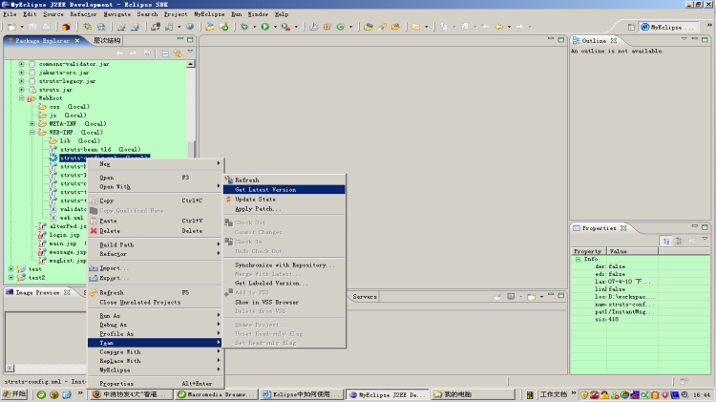Screen dimensions: 716x402
Task: Expand the commons-validator.jar node
Action: 21,64
